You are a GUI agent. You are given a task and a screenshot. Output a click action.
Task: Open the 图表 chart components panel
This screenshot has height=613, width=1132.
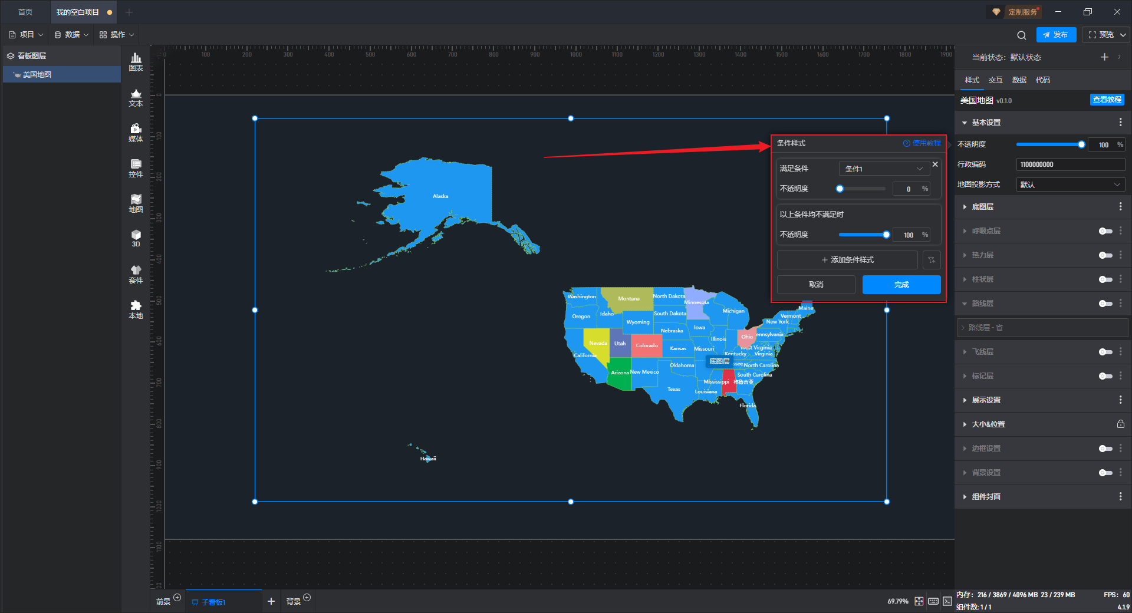coord(136,61)
